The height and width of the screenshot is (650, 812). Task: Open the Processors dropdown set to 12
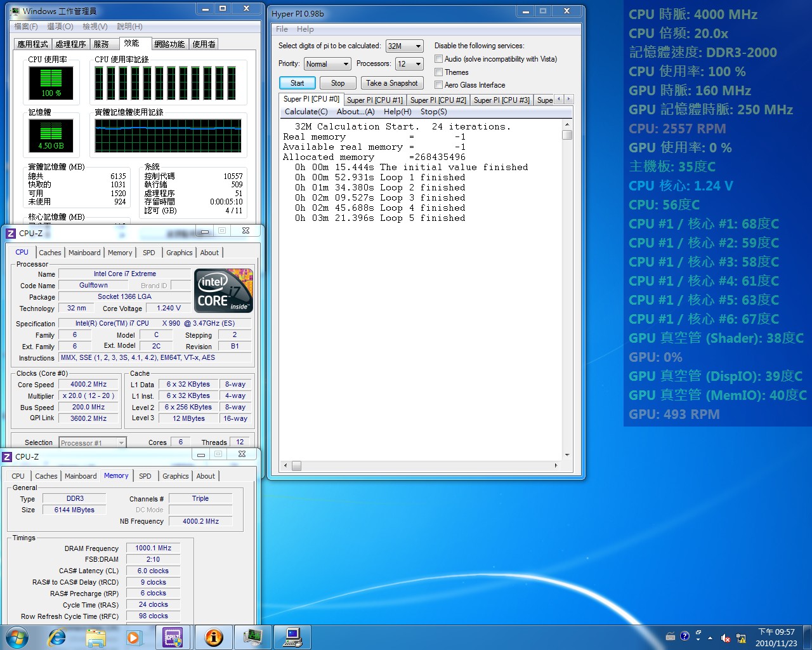409,64
